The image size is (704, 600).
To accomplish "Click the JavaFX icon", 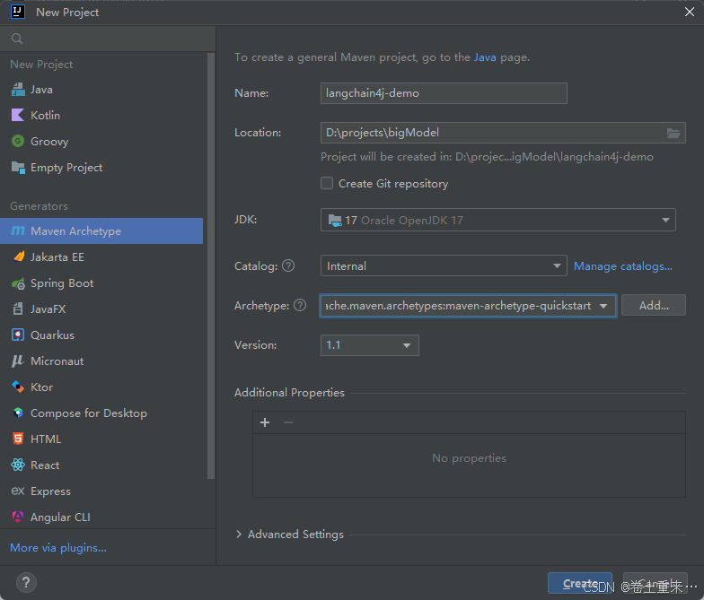I will [x=18, y=309].
